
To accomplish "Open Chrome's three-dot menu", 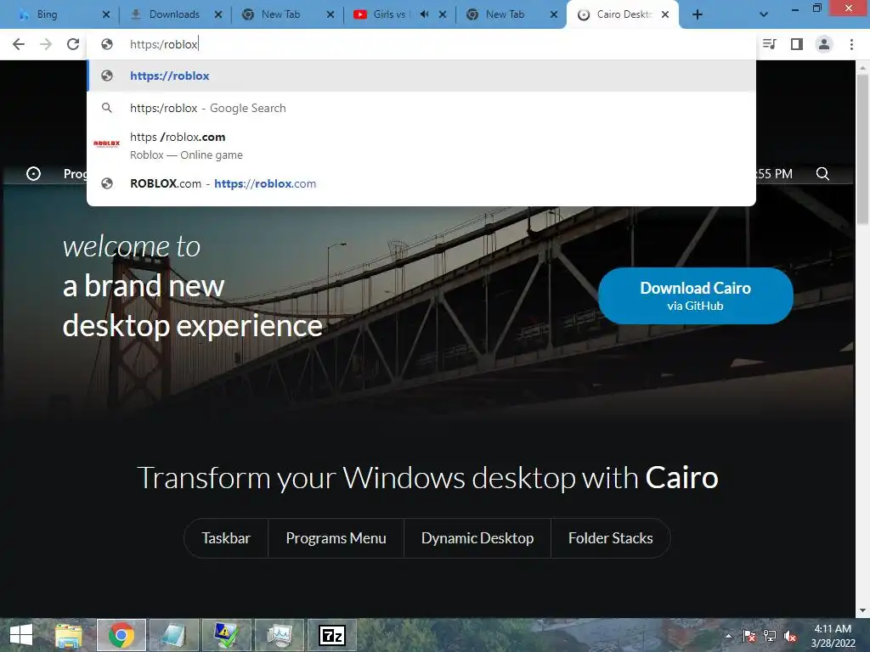I will click(851, 44).
